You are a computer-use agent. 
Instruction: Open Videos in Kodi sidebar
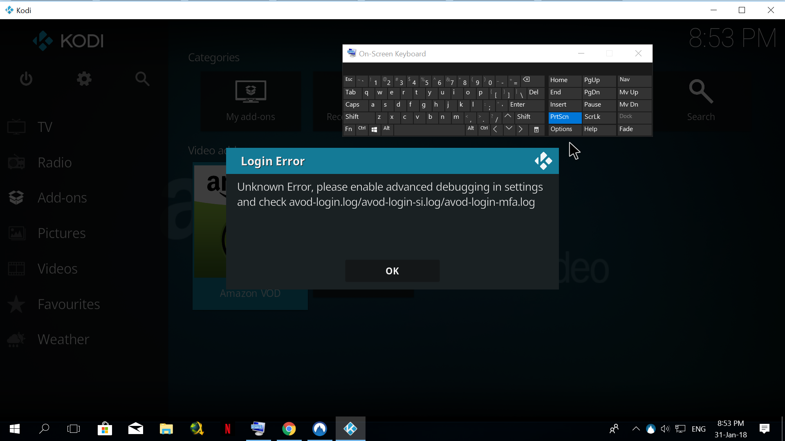click(x=57, y=269)
